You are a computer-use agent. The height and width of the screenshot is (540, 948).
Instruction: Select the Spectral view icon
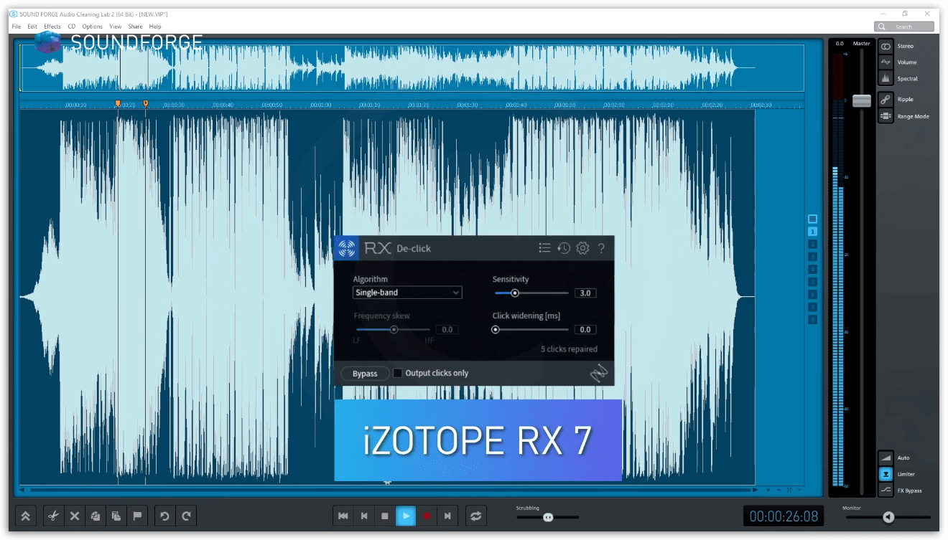[886, 78]
